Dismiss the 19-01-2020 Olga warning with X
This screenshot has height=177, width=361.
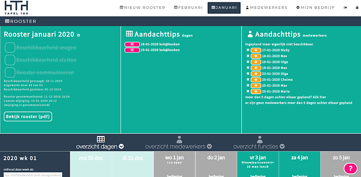click(x=248, y=62)
